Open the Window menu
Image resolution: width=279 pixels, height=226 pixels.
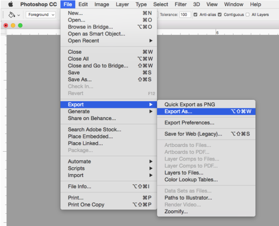click(234, 4)
